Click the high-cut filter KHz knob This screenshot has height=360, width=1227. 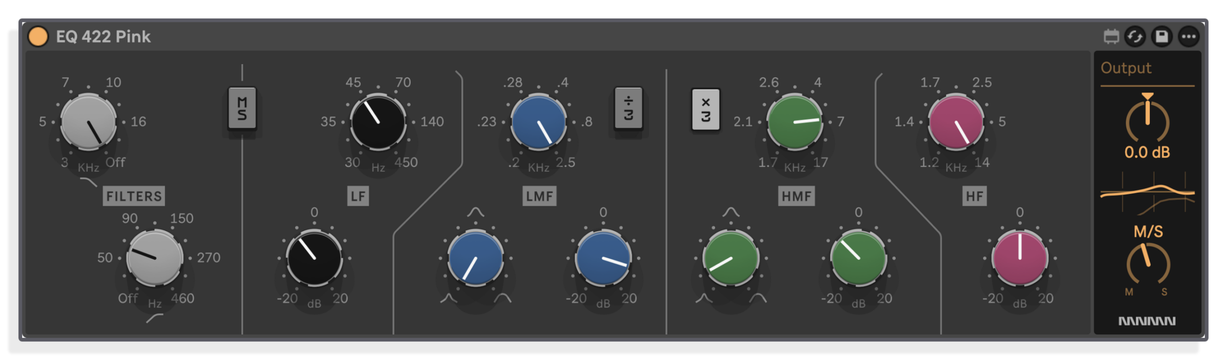pos(89,122)
